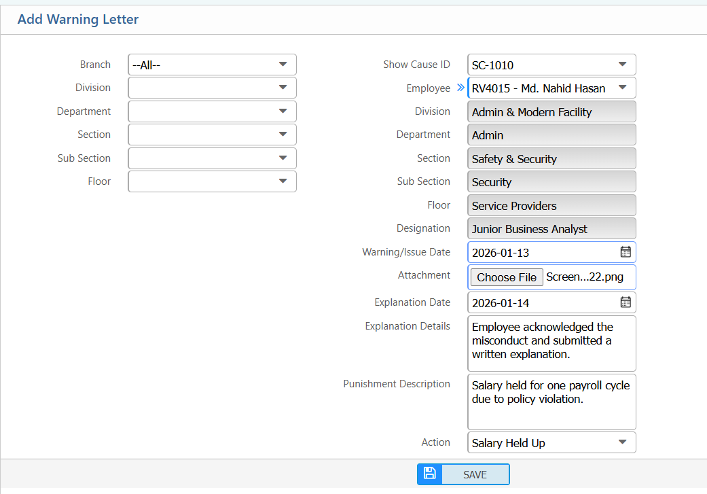
Task: Click the Explanation Date input field
Action: tap(541, 303)
